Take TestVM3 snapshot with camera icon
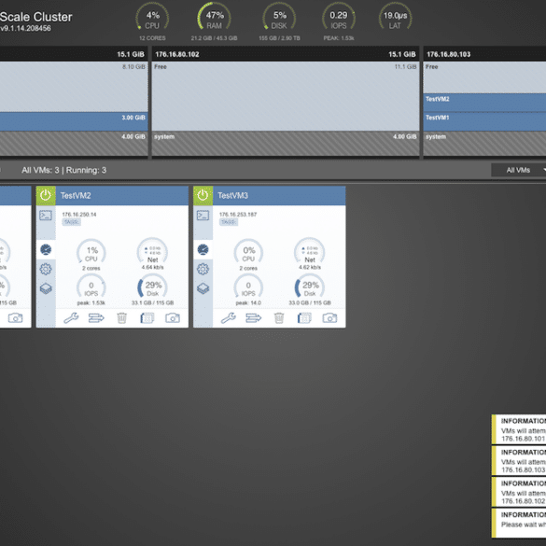 pos(329,318)
